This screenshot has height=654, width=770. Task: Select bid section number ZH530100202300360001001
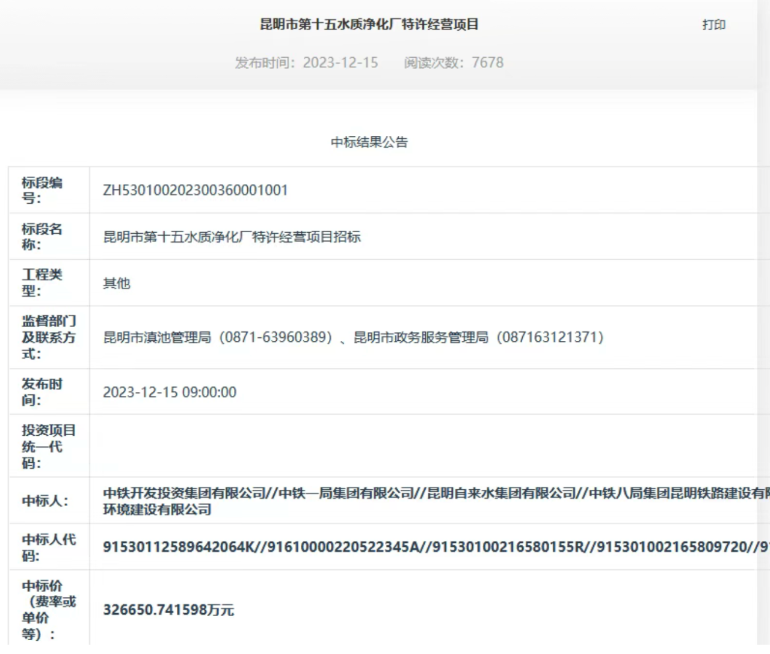coord(194,190)
